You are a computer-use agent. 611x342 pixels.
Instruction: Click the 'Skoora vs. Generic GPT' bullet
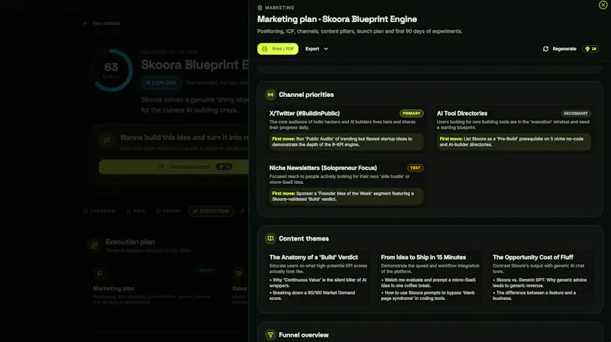point(540,282)
